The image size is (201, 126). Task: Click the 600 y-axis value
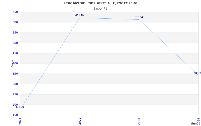15,22
